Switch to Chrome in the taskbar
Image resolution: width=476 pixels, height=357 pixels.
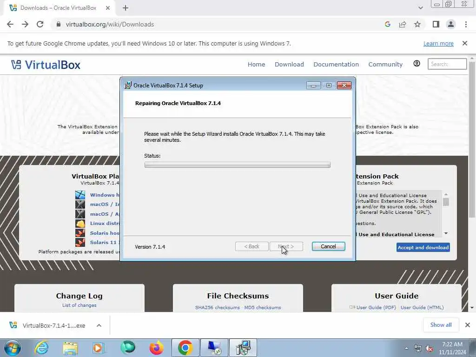pyautogui.click(x=185, y=348)
